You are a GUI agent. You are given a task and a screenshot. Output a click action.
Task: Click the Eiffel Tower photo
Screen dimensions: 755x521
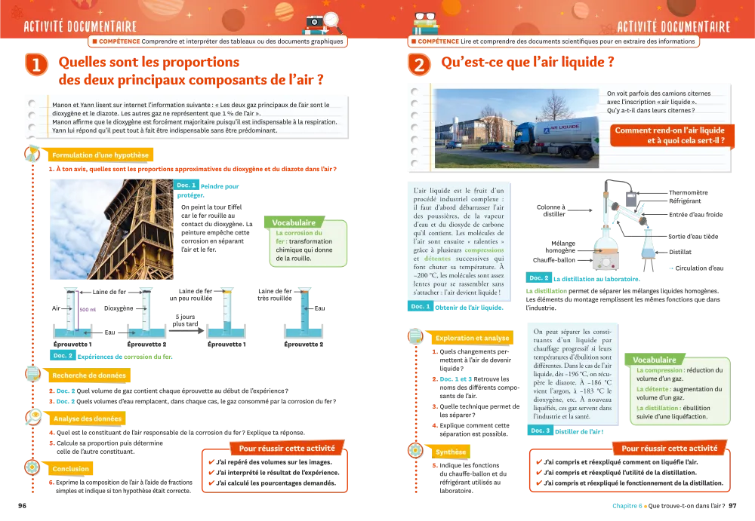(x=112, y=229)
